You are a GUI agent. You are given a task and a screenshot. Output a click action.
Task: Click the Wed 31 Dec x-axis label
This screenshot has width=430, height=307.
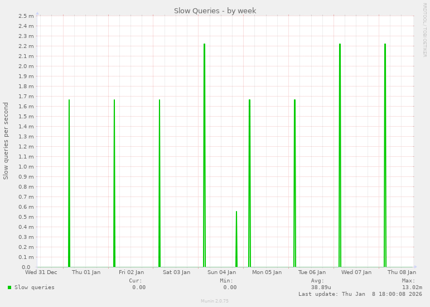pos(41,272)
